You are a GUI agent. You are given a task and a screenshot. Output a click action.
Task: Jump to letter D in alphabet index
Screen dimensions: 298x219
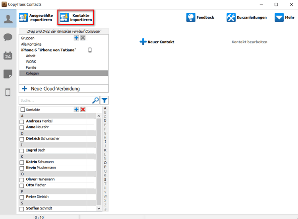(x=105, y=121)
